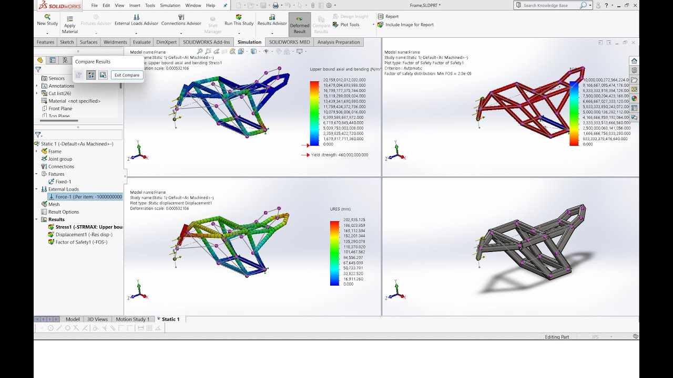Click the factor of safety color legend
Screen dimensions: 673x378
point(574,113)
